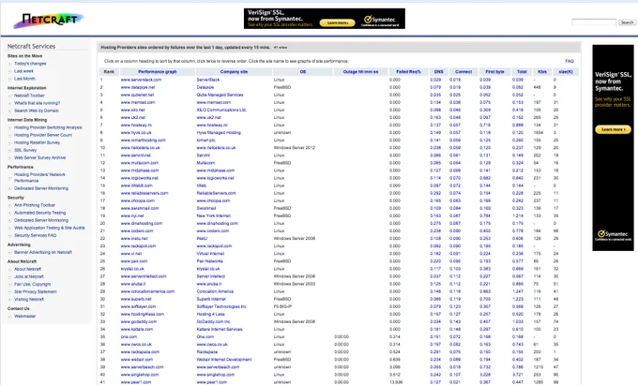The width and height of the screenshot is (638, 385).
Task: Open Last week link
Action: [x=24, y=71]
